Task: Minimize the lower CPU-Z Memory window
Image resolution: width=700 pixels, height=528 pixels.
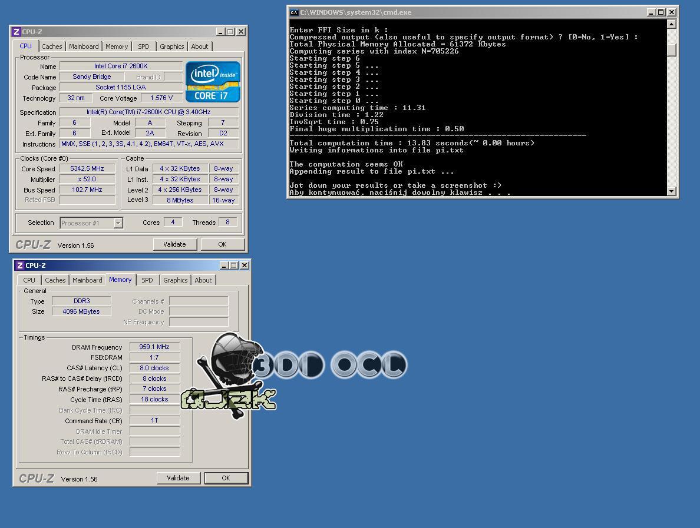Action: click(x=224, y=265)
